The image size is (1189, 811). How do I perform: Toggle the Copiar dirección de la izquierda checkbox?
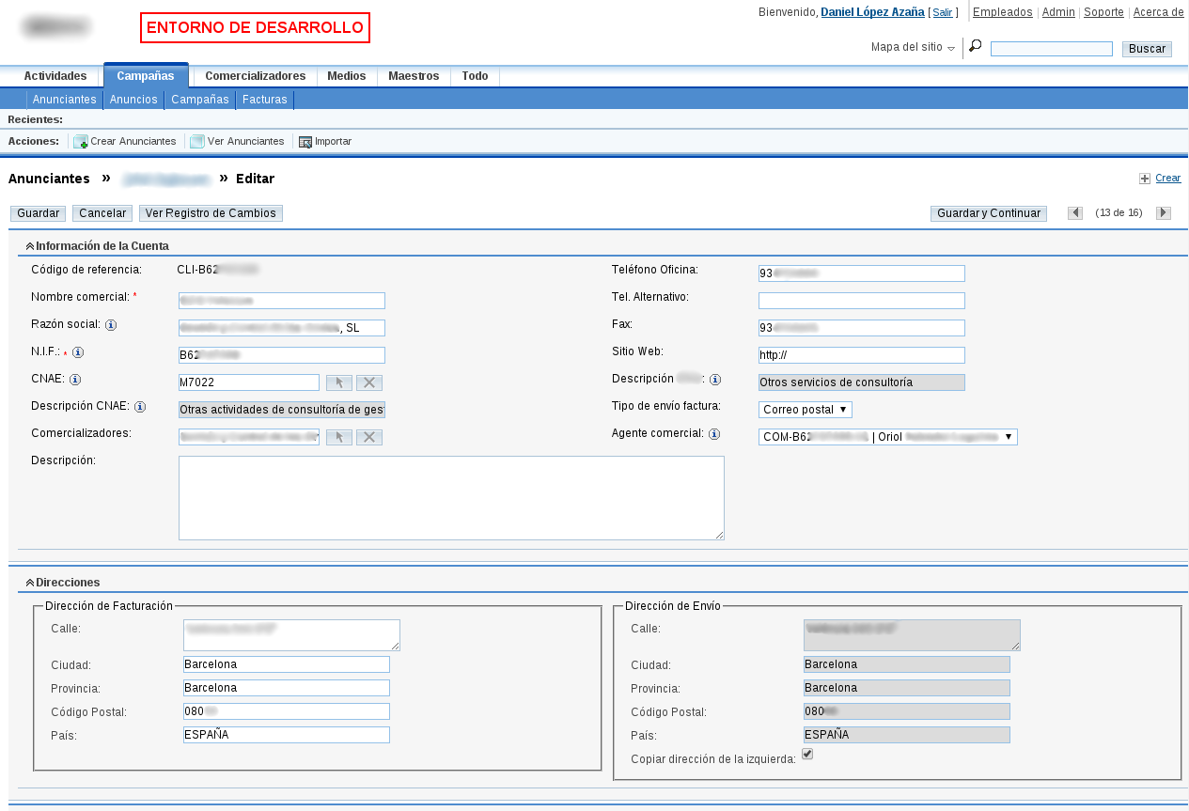806,754
